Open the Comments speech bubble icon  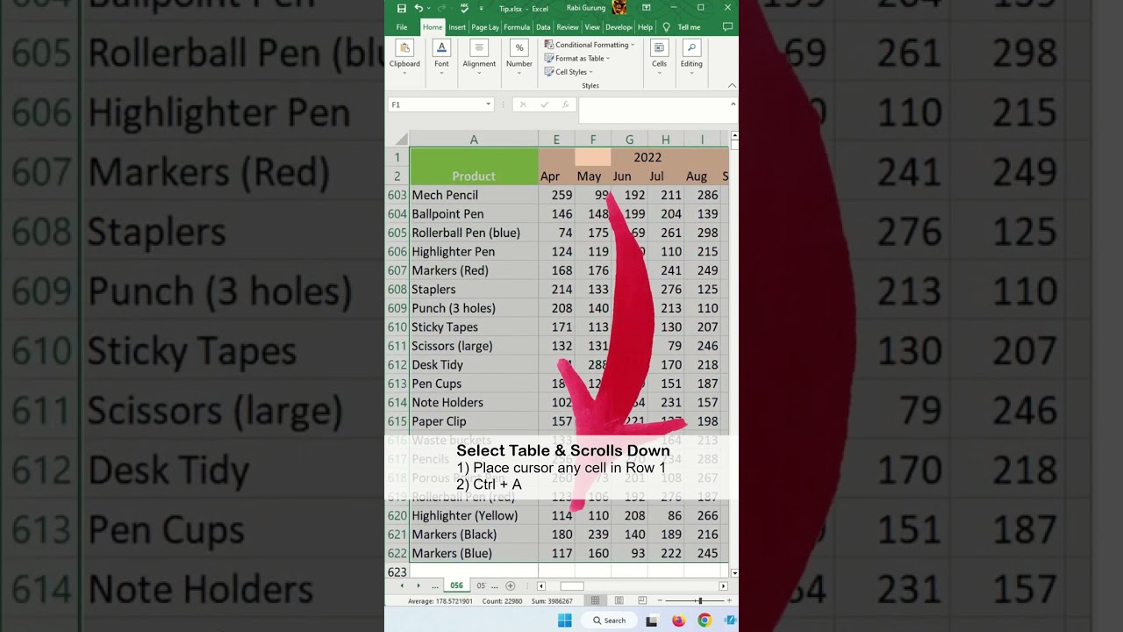(x=727, y=27)
